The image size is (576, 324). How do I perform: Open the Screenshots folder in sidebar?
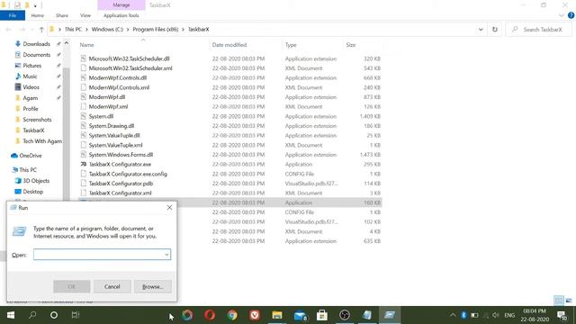click(x=37, y=120)
